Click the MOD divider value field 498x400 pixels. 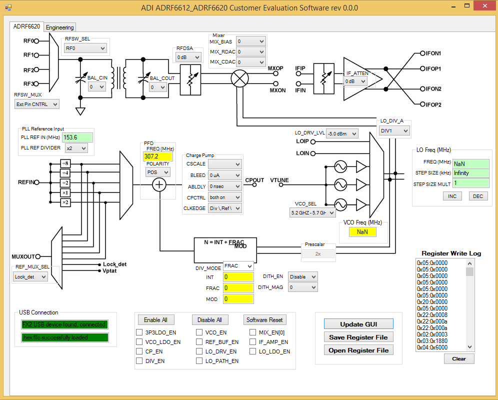238,299
